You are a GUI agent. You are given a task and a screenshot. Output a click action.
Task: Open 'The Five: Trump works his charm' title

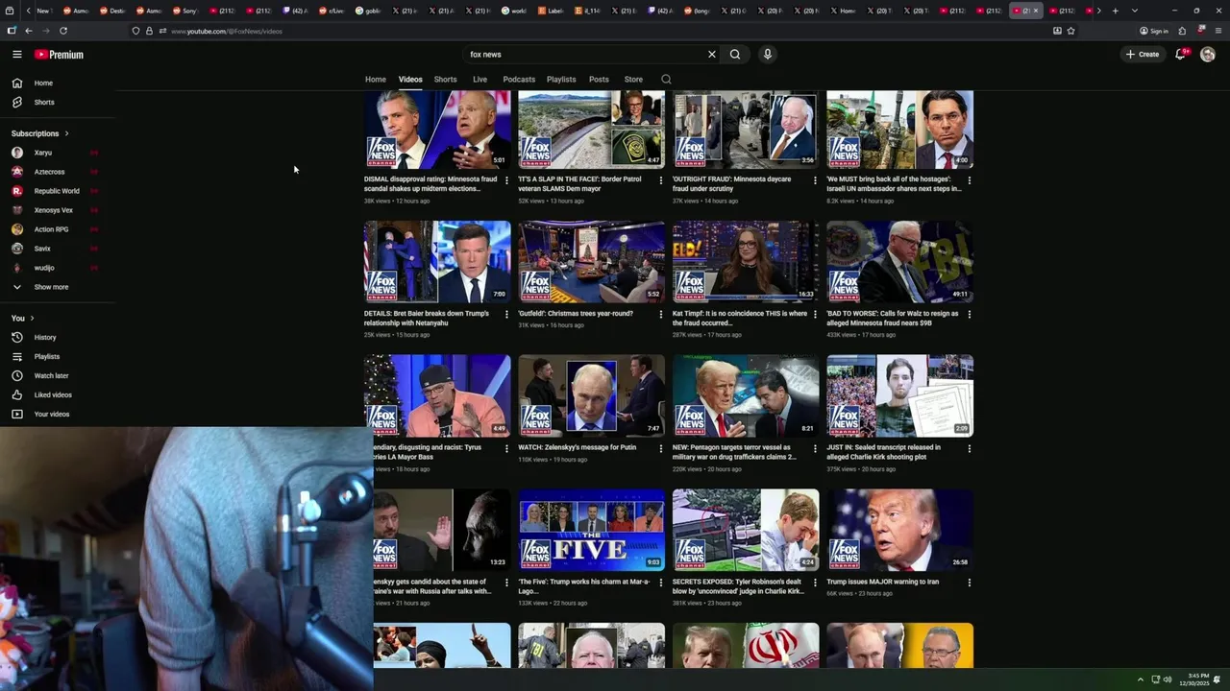pos(584,586)
